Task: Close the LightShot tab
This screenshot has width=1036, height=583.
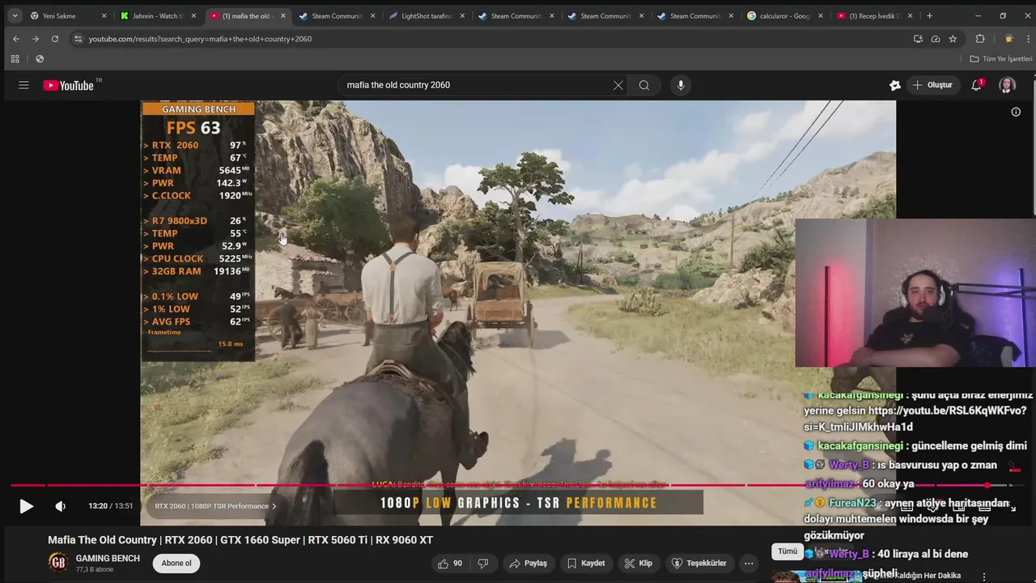Action: [461, 15]
